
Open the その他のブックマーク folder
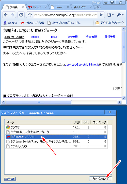[109, 23]
